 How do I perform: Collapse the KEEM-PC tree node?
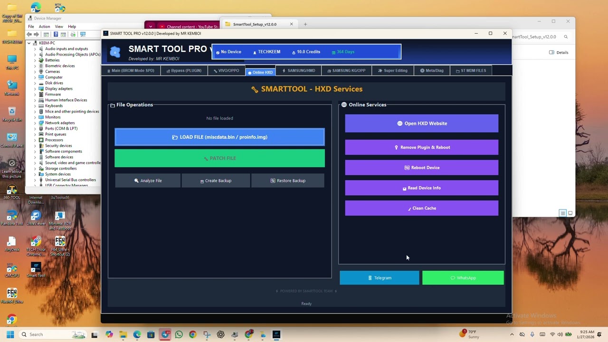pyautogui.click(x=29, y=43)
